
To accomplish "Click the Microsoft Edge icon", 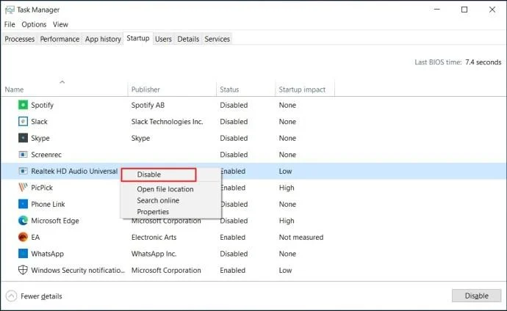I will coord(23,221).
